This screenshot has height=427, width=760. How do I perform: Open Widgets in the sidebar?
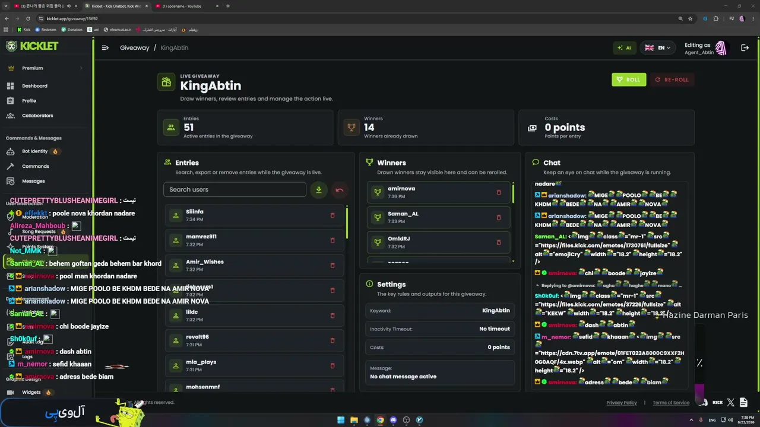(31, 393)
